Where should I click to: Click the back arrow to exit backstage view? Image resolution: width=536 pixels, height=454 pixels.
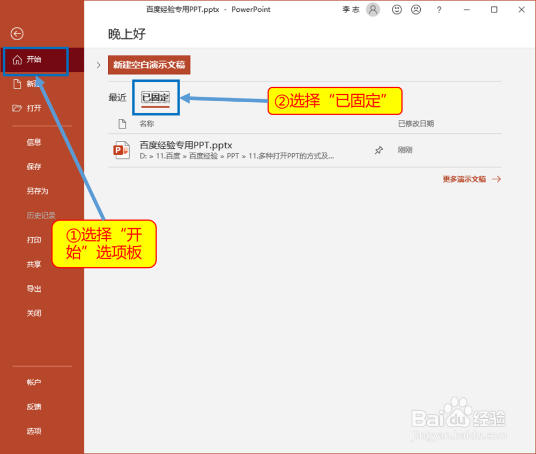[17, 33]
